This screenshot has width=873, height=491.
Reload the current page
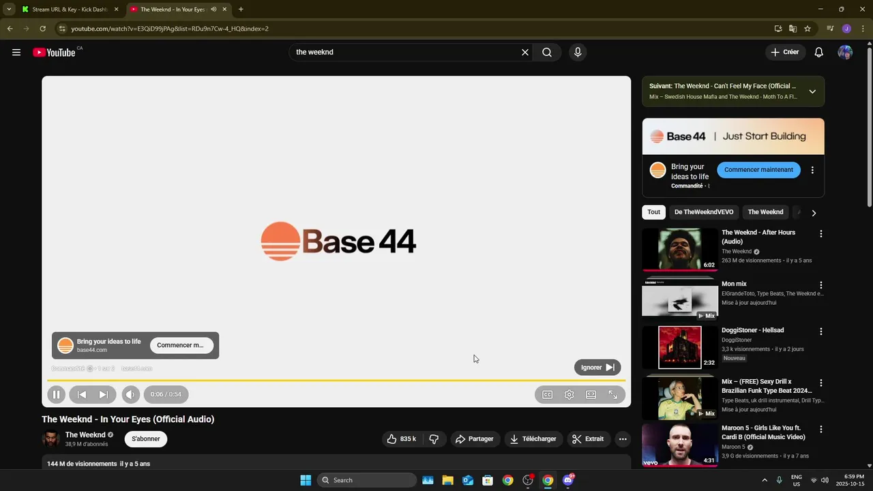(42, 29)
